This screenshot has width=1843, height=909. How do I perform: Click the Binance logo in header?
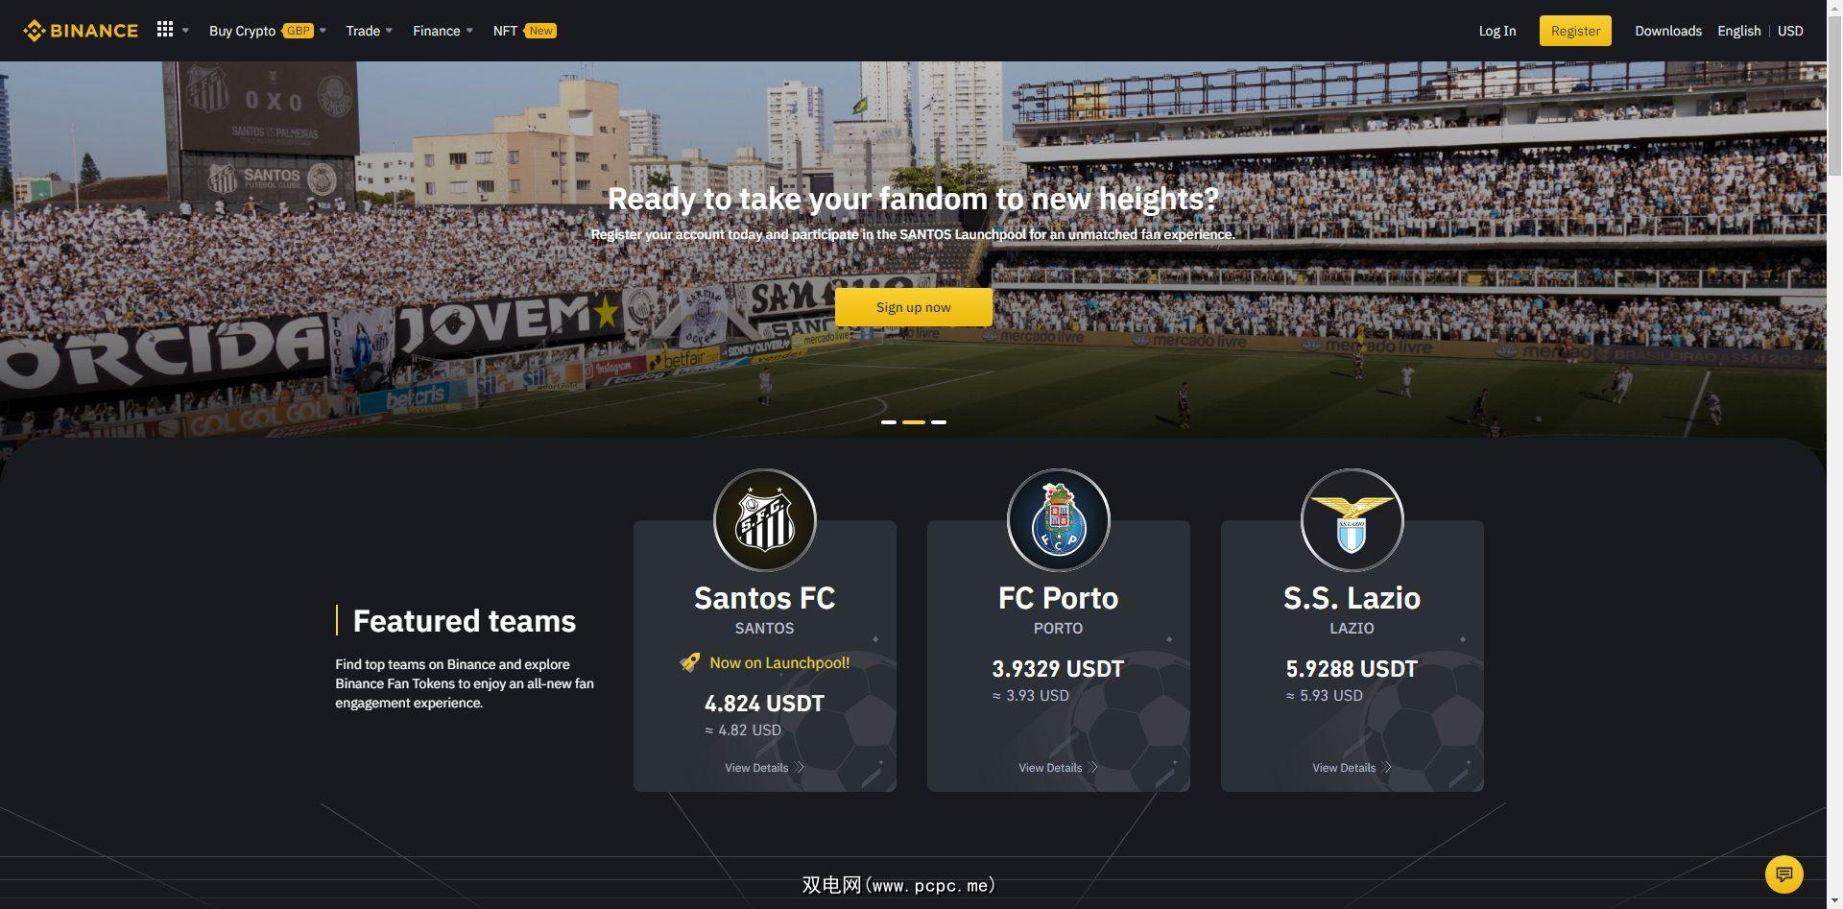tap(81, 31)
